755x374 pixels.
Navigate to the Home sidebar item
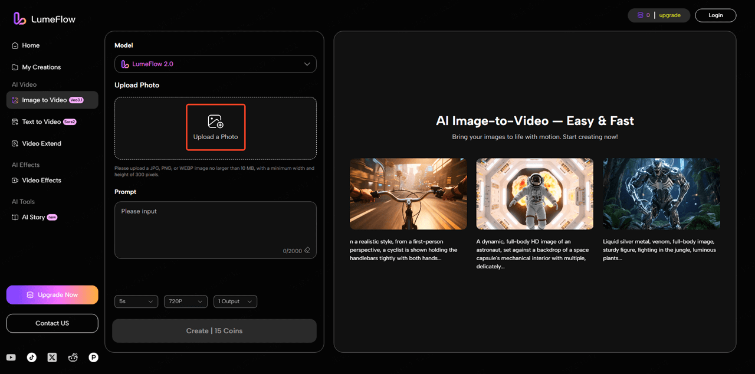click(x=31, y=45)
